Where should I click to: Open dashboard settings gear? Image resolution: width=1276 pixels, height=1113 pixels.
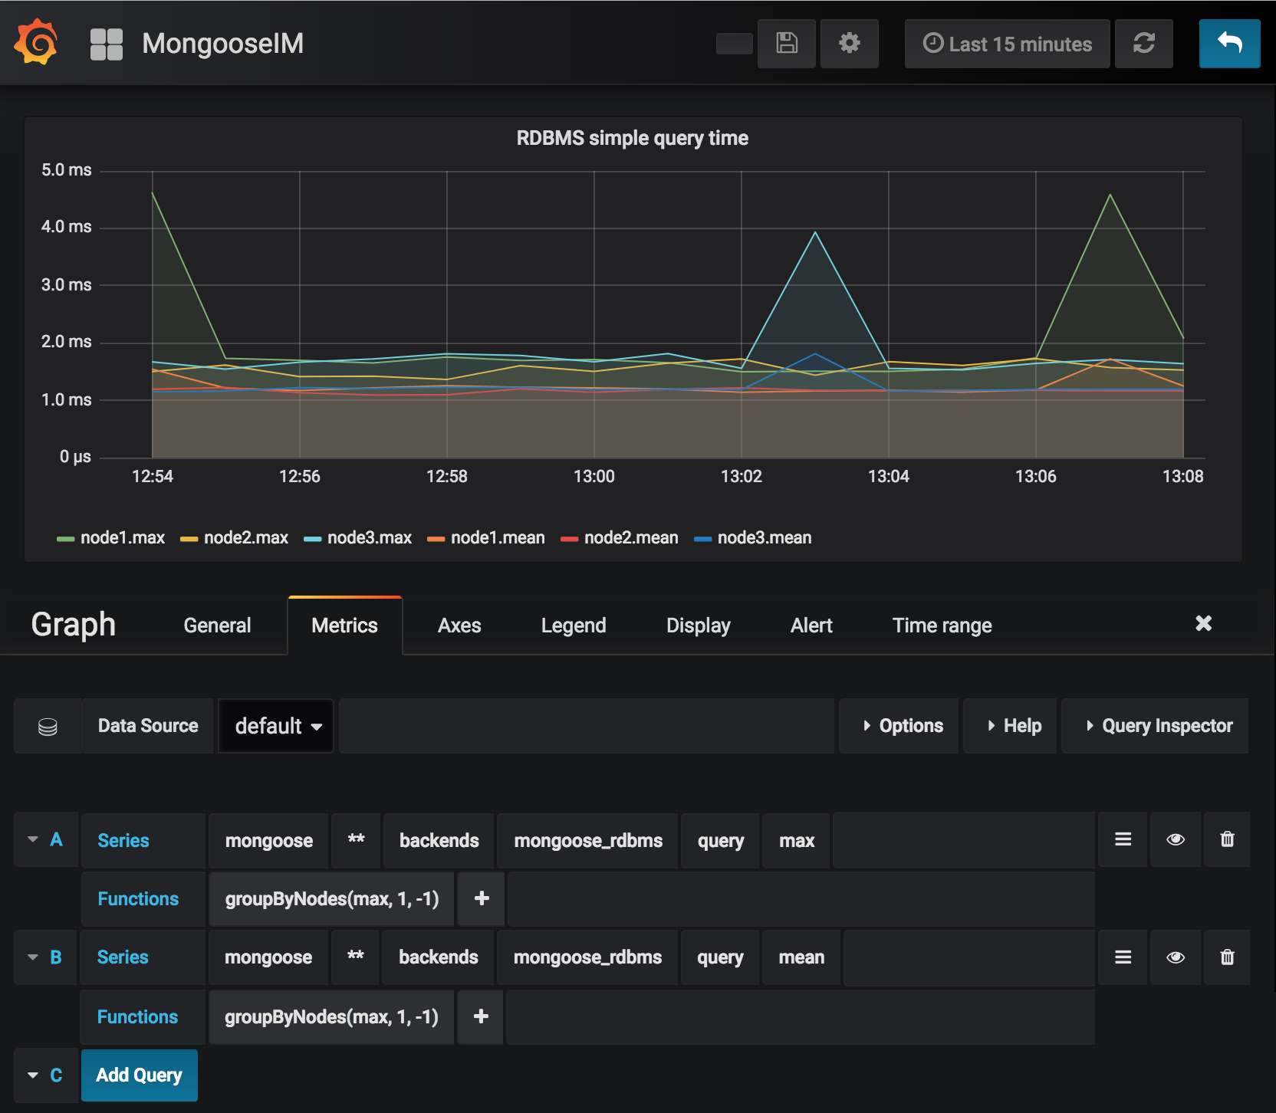tap(849, 44)
